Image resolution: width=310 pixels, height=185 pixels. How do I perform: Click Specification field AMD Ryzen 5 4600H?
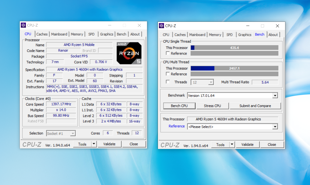(x=94, y=70)
